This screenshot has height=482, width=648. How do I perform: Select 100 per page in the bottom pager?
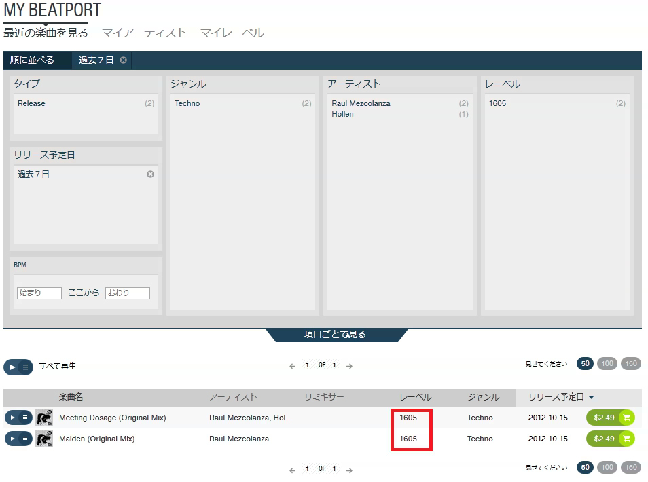(x=607, y=467)
